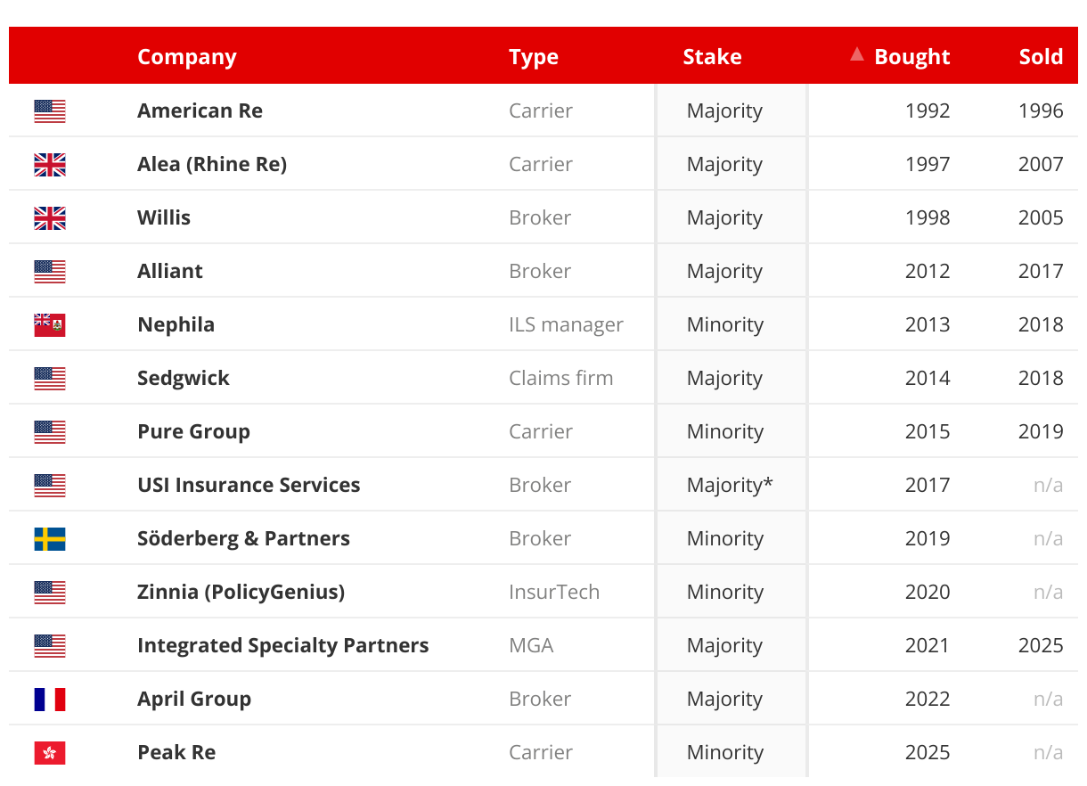
Task: Click the UK flag next to Willis
Action: point(50,218)
